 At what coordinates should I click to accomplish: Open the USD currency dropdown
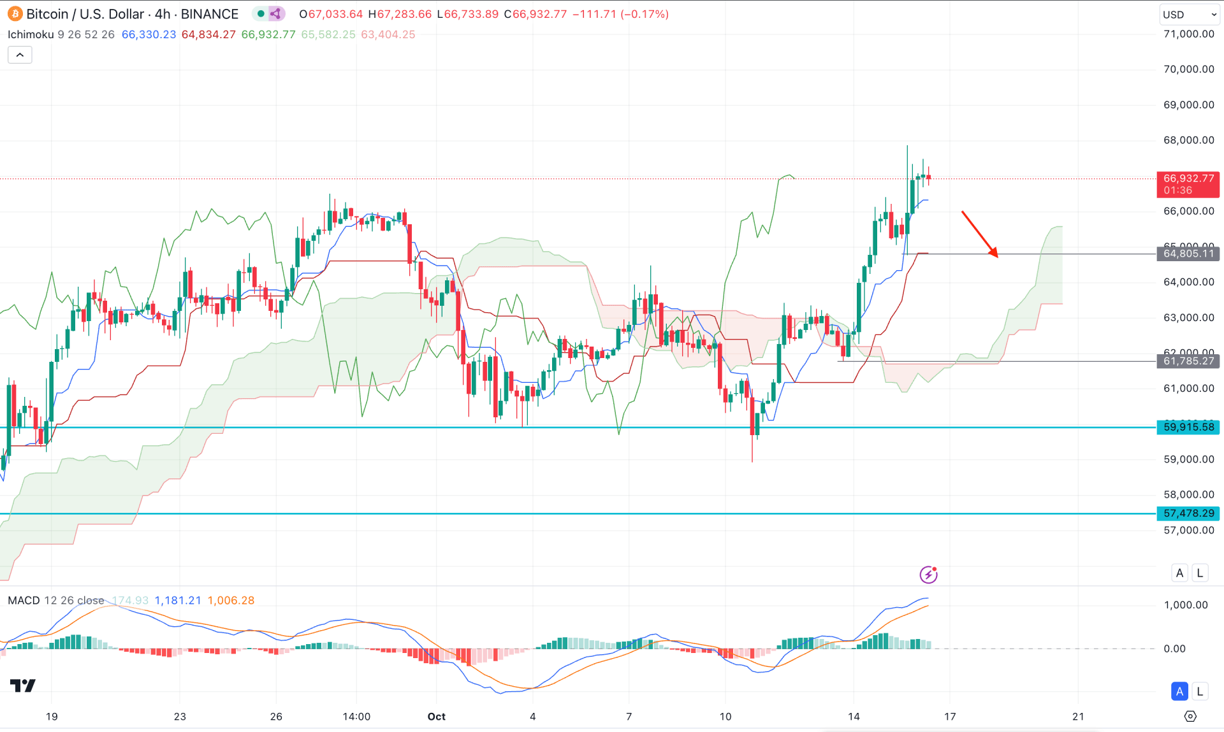(1189, 14)
